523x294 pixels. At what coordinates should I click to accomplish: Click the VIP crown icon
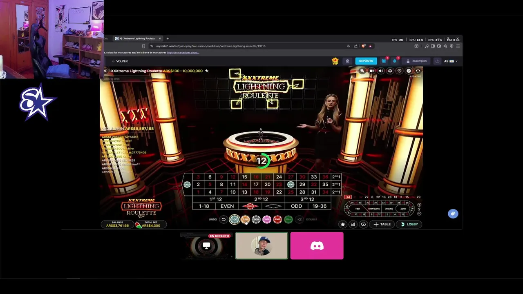click(x=335, y=61)
